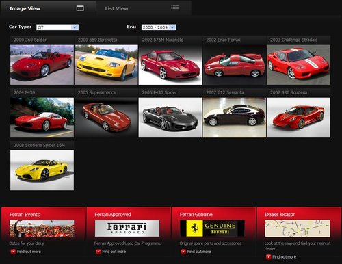Follow Find out more under Dealer locator
This screenshot has width=342, height=264.
285,257
